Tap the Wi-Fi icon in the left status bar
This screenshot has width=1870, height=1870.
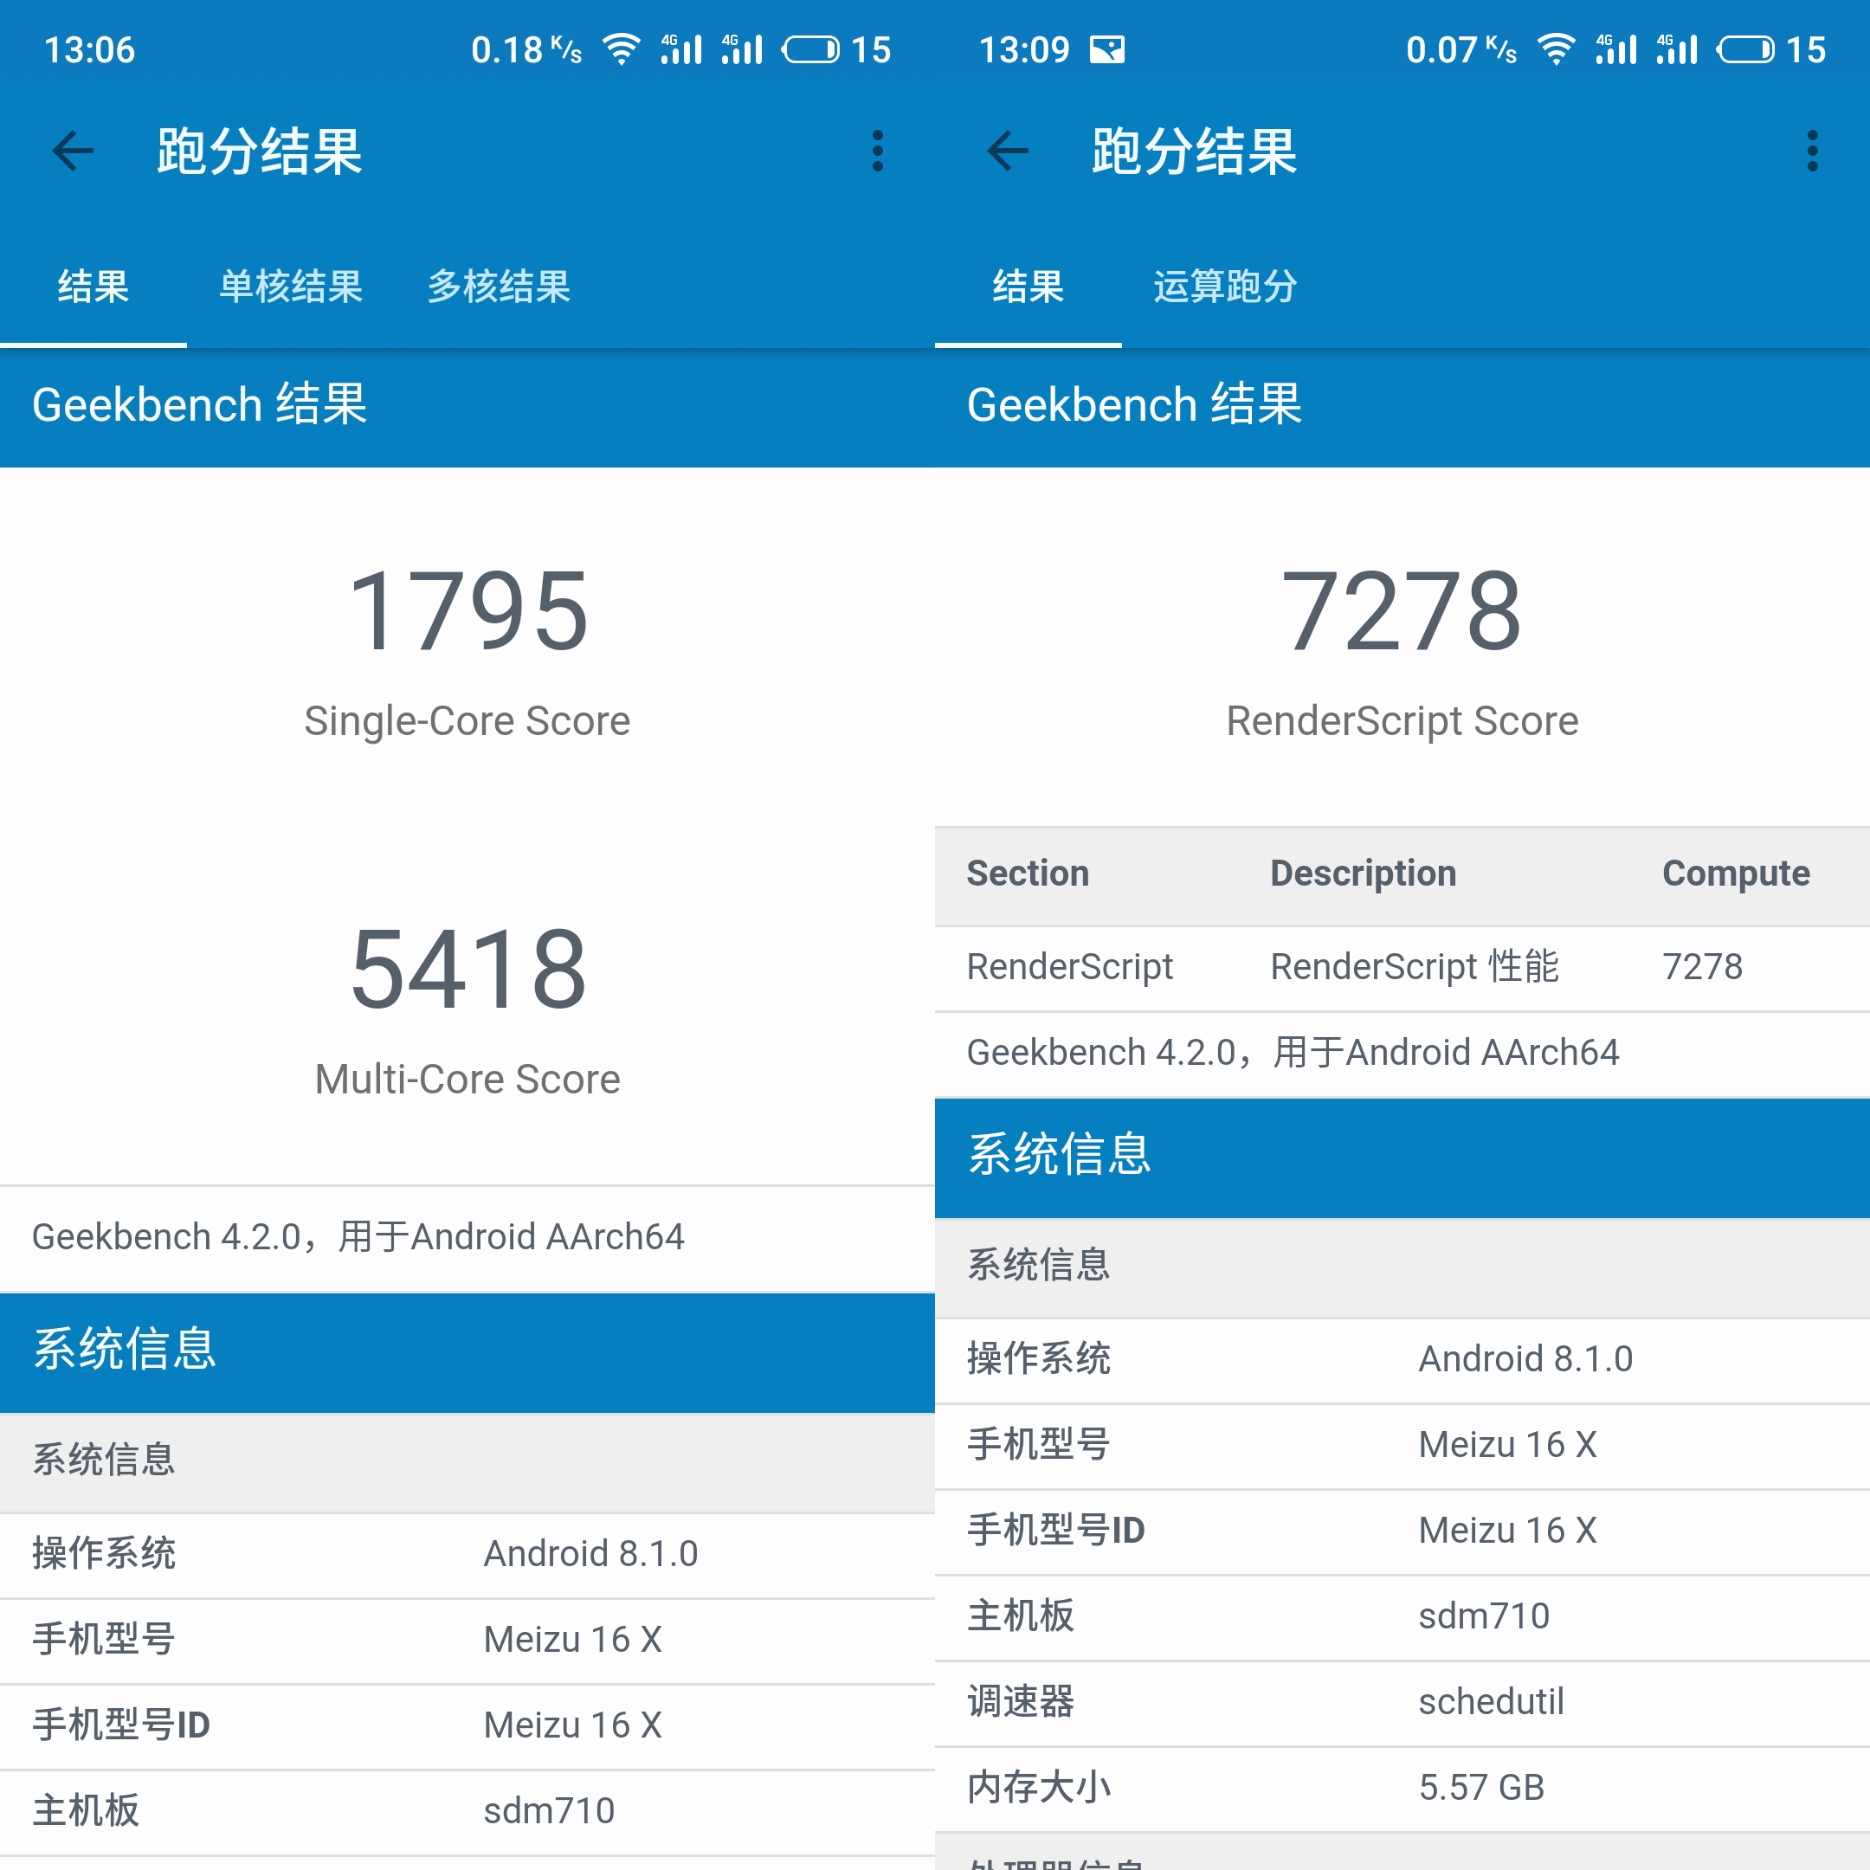click(621, 49)
